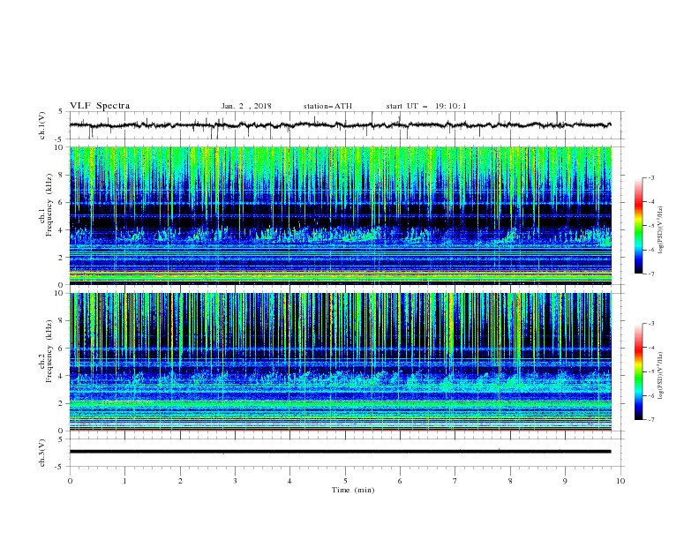Select the 'Jan. 2 , 2018' date text

[246, 106]
